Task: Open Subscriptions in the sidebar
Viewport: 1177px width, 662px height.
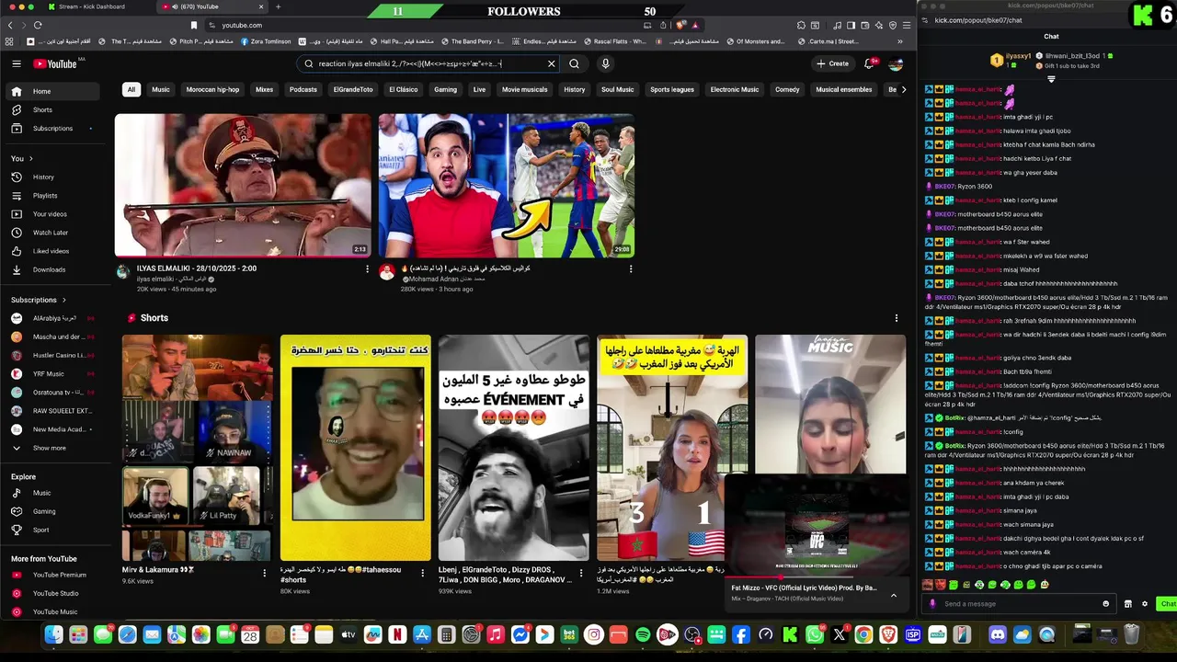Action: pos(53,128)
